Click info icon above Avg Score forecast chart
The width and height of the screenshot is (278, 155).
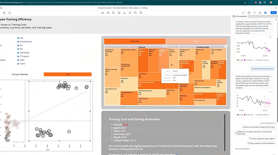pyautogui.click(x=270, y=92)
